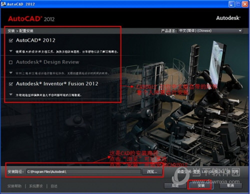Click the install path field C:\Program Files\Autodesk\
This screenshot has height=194, width=250.
point(83,172)
